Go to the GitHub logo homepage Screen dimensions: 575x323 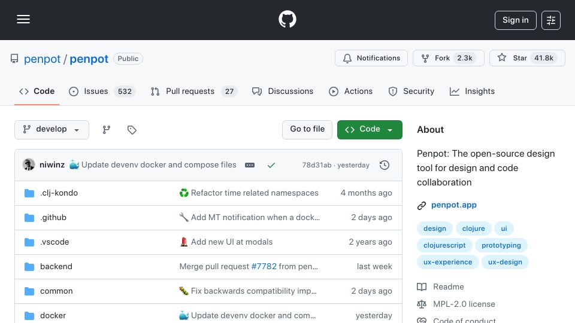(x=287, y=19)
